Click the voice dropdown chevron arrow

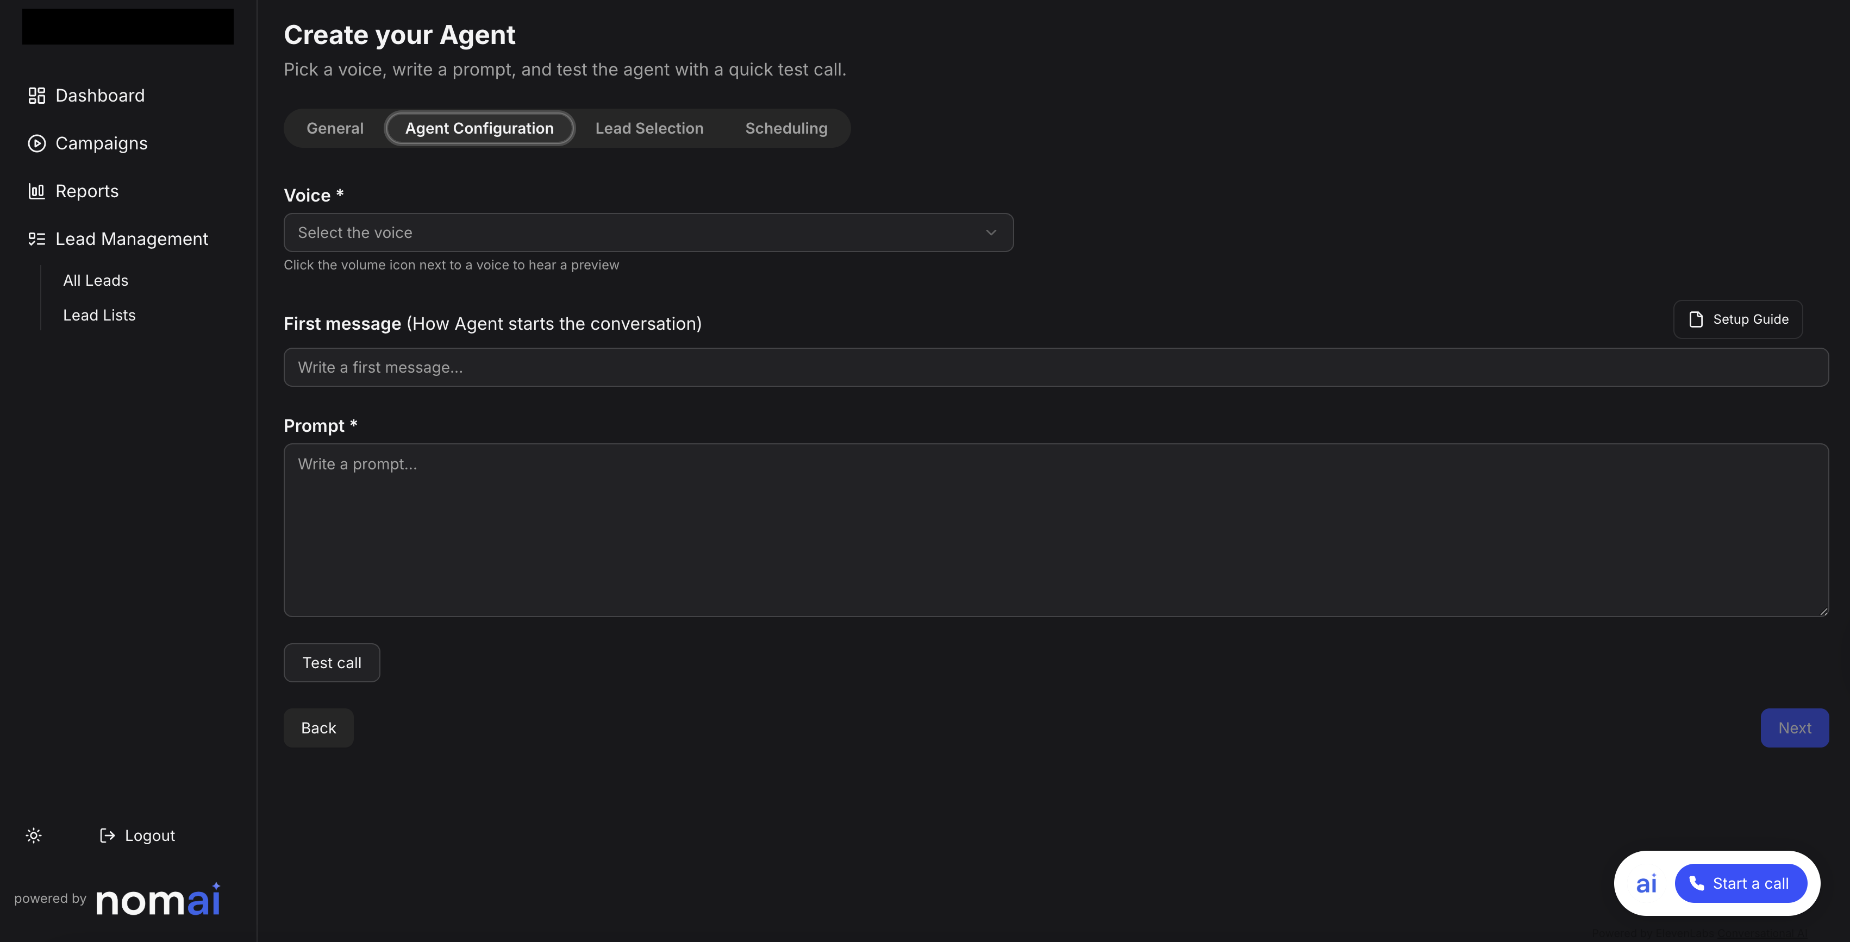point(991,233)
